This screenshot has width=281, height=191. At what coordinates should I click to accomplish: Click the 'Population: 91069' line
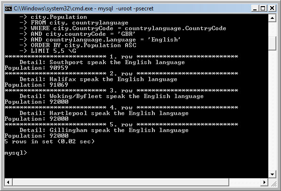coord(36,85)
